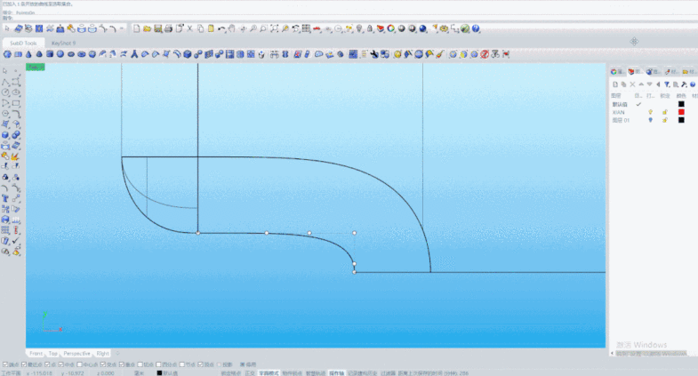698x376 pixels.
Task: Open the green viewport title dropdown
Action: point(35,67)
